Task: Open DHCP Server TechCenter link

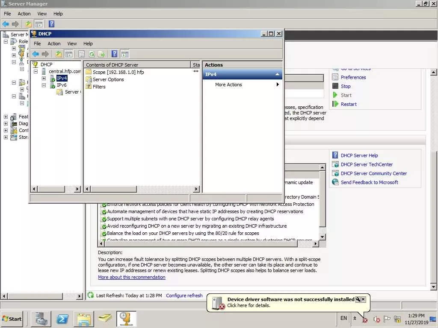Action: click(x=367, y=164)
